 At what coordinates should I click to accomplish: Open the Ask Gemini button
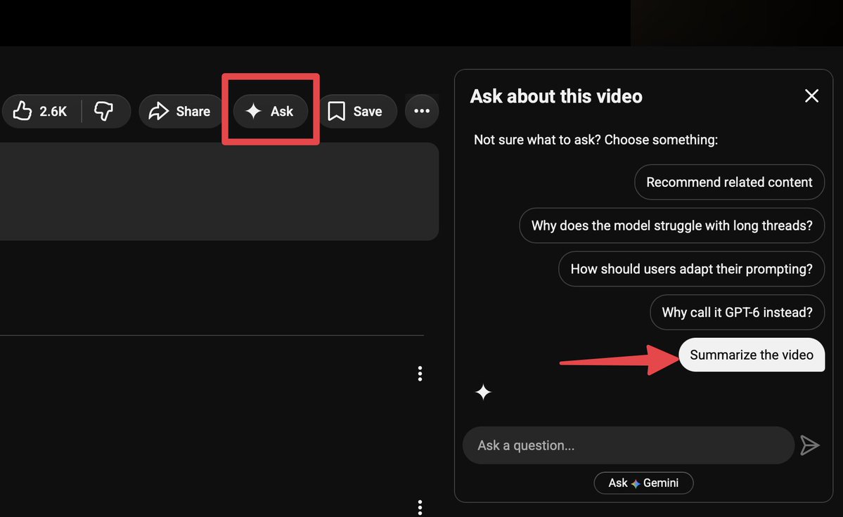643,483
